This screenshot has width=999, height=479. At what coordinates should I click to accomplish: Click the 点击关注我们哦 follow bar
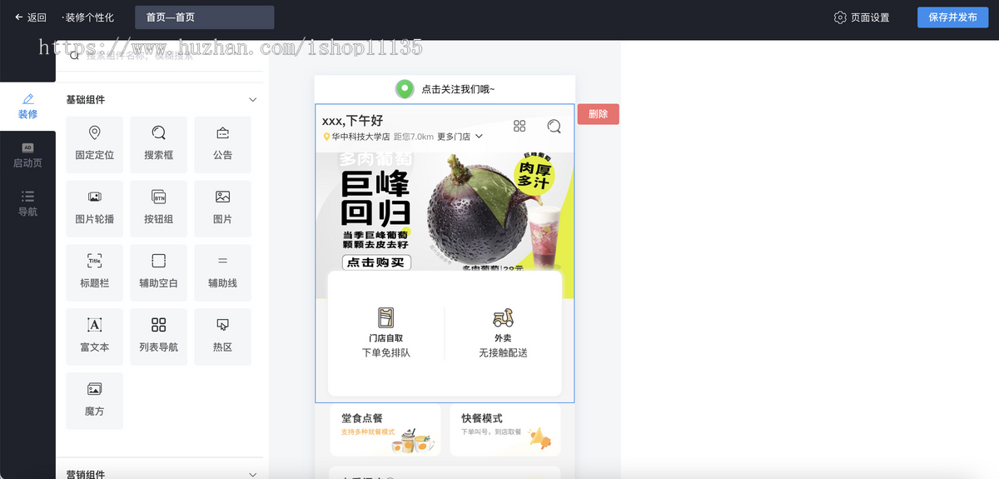(x=445, y=89)
